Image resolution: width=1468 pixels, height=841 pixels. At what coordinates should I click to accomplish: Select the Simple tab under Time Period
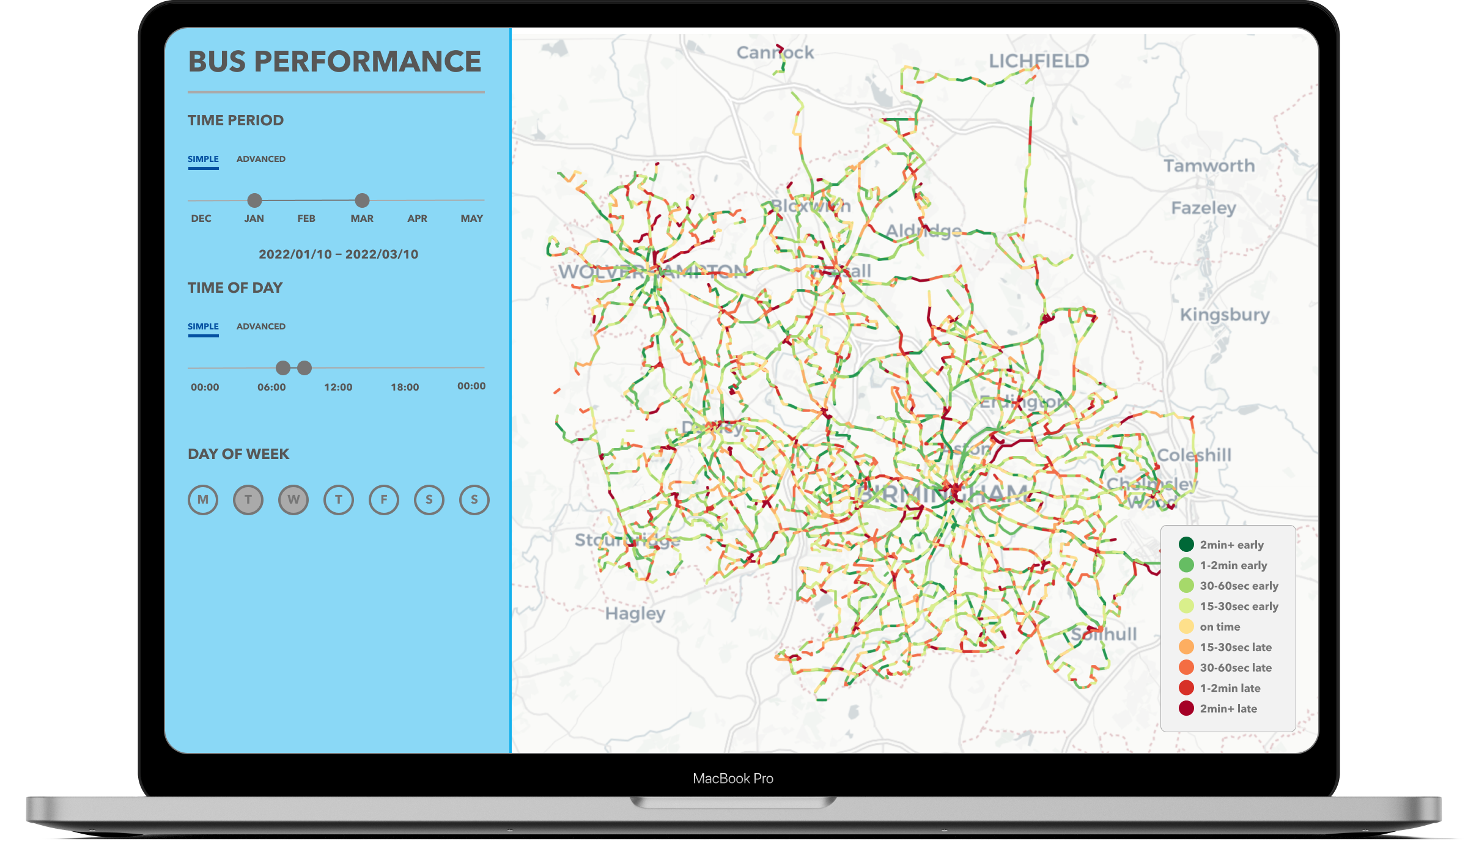[203, 159]
